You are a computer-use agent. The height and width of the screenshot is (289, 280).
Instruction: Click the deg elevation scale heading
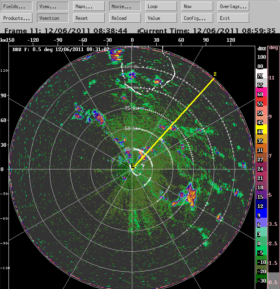274,48
